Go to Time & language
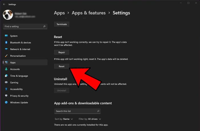This screenshot has height=131, width=200. (25, 76)
